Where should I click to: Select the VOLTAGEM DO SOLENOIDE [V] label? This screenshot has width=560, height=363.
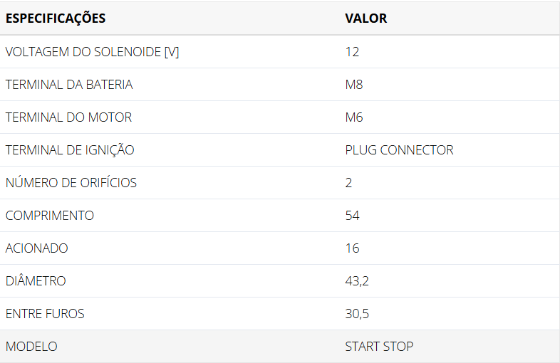tap(92, 52)
